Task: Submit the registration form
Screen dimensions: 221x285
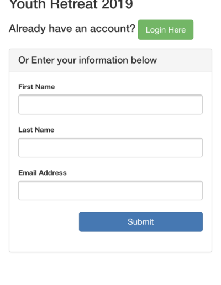Action: click(141, 221)
